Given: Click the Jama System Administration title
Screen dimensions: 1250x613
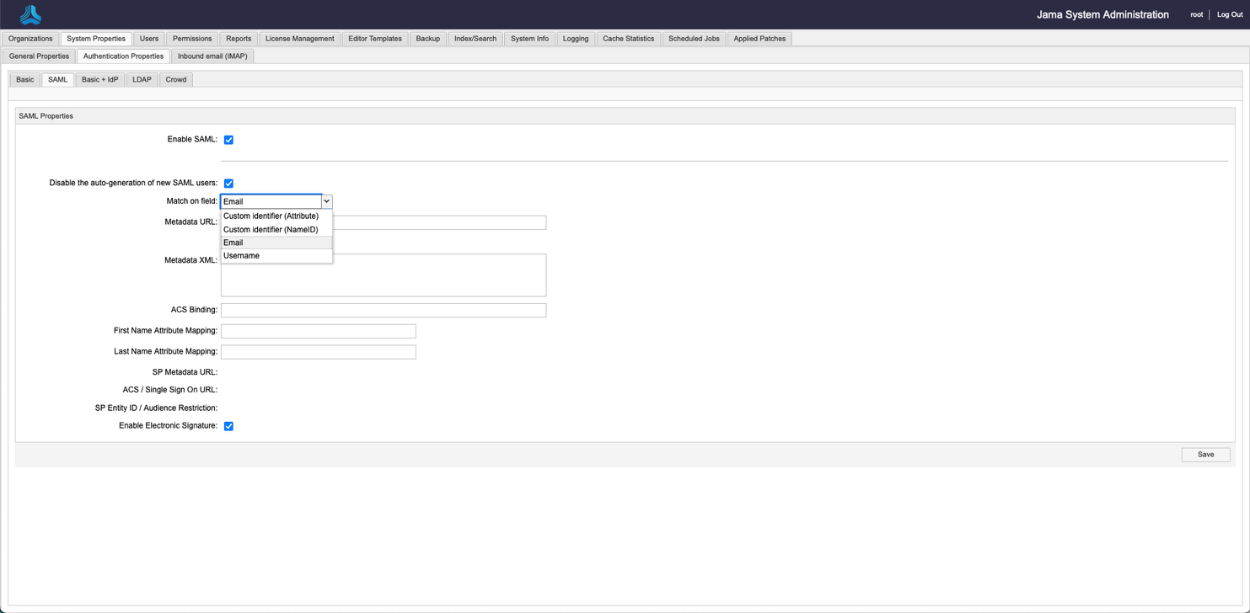Looking at the screenshot, I should [1102, 14].
